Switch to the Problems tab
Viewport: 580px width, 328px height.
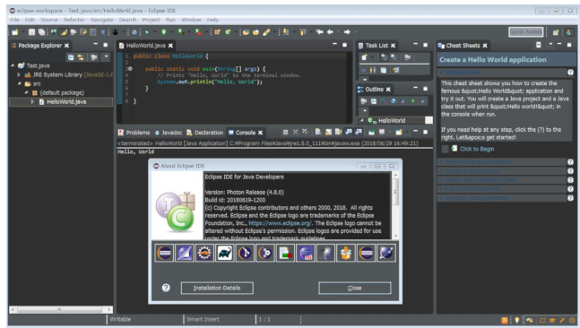[134, 133]
